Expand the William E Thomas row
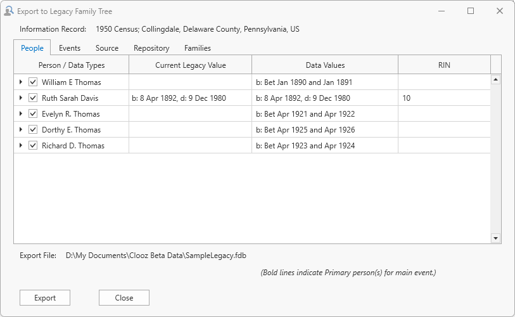This screenshot has height=317, width=515. [21, 82]
